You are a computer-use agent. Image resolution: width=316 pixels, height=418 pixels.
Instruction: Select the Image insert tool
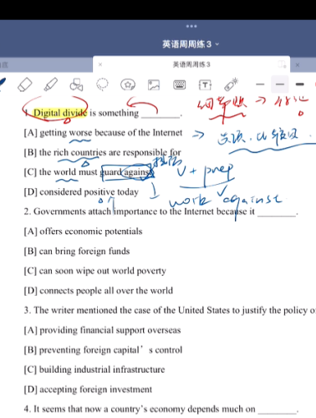(x=154, y=85)
